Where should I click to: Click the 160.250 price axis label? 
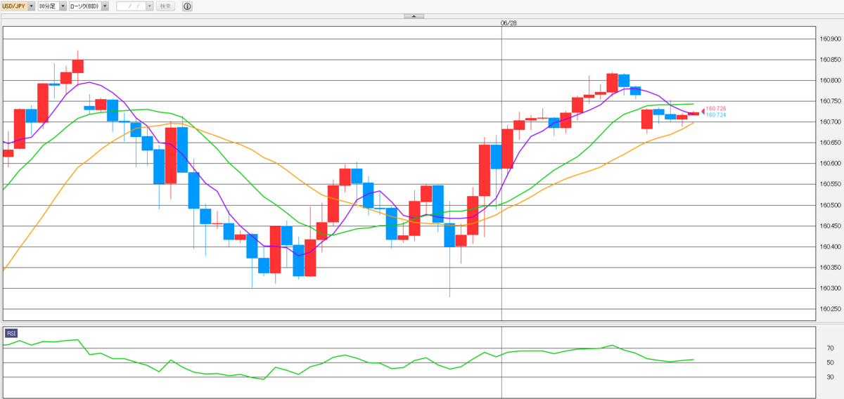(831, 309)
